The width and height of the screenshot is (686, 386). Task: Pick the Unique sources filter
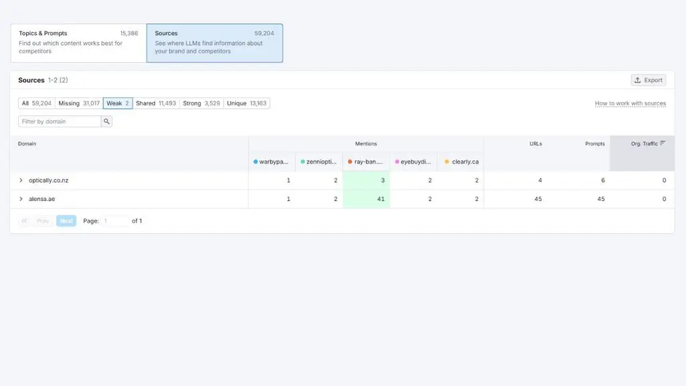pos(247,103)
